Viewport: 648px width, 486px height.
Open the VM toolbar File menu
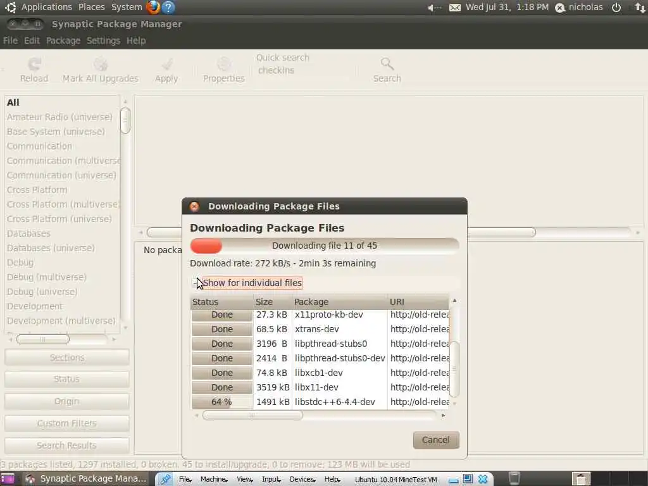185,480
